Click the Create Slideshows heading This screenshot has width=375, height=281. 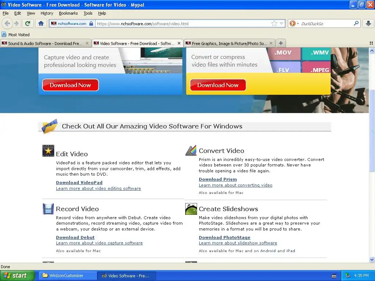coord(229,209)
